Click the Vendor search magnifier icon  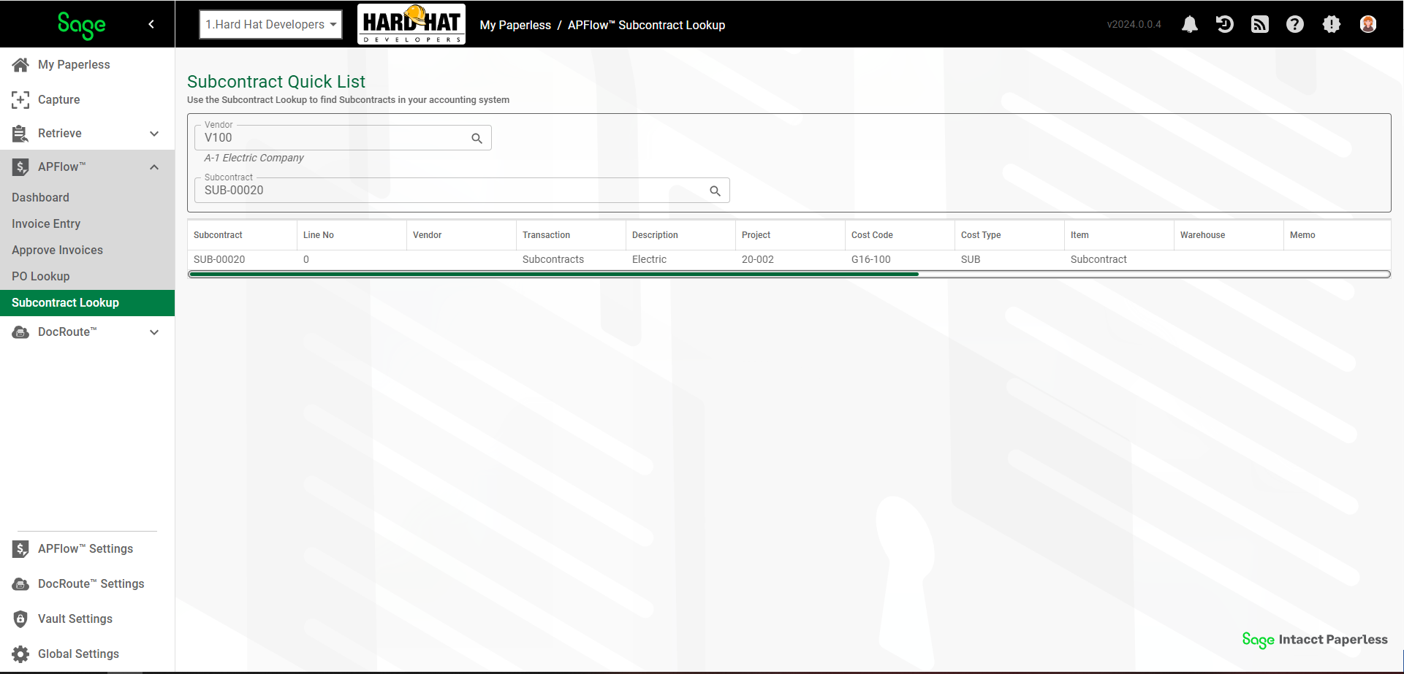click(477, 138)
